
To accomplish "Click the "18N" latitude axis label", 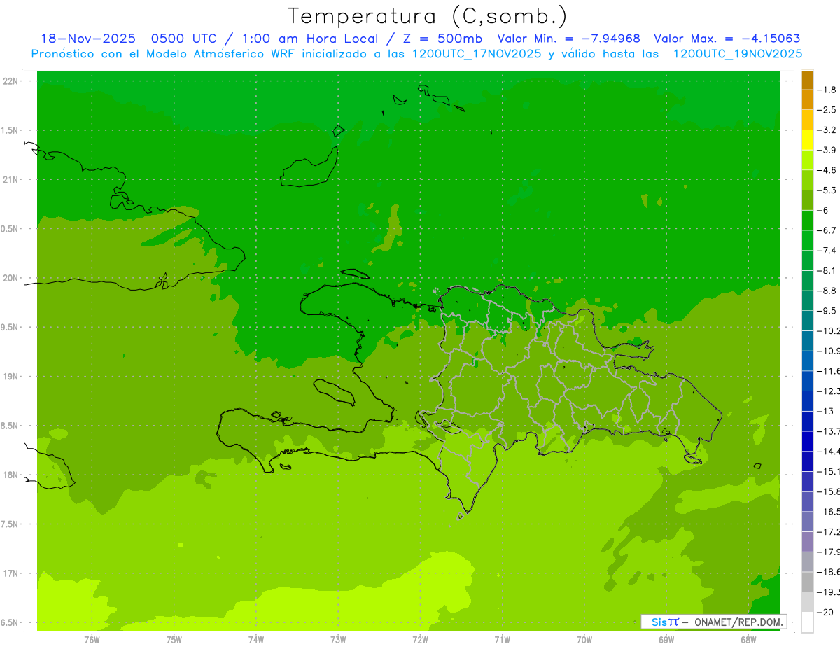I will [10, 475].
